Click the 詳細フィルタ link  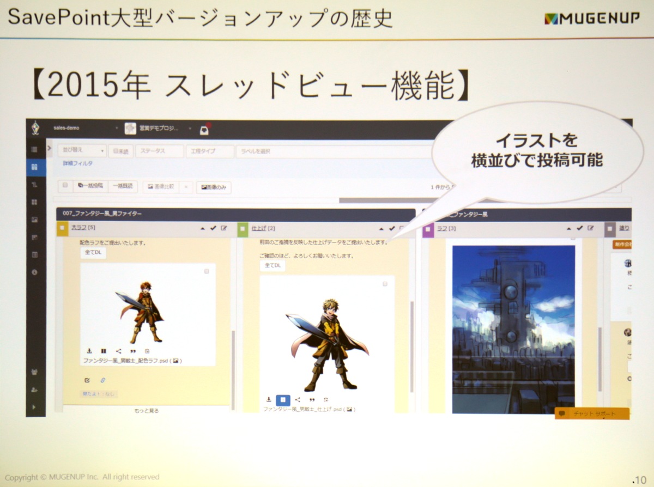[x=77, y=163]
